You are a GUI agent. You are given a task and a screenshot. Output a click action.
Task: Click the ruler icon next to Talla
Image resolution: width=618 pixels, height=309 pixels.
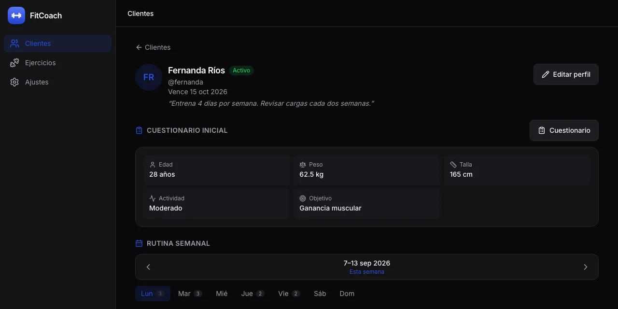(x=453, y=165)
